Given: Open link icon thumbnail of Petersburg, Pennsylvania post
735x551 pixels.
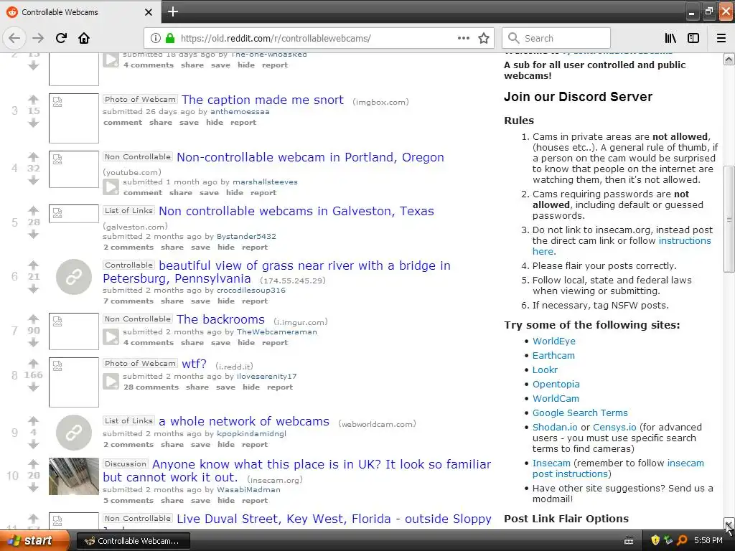Looking at the screenshot, I should [x=74, y=277].
